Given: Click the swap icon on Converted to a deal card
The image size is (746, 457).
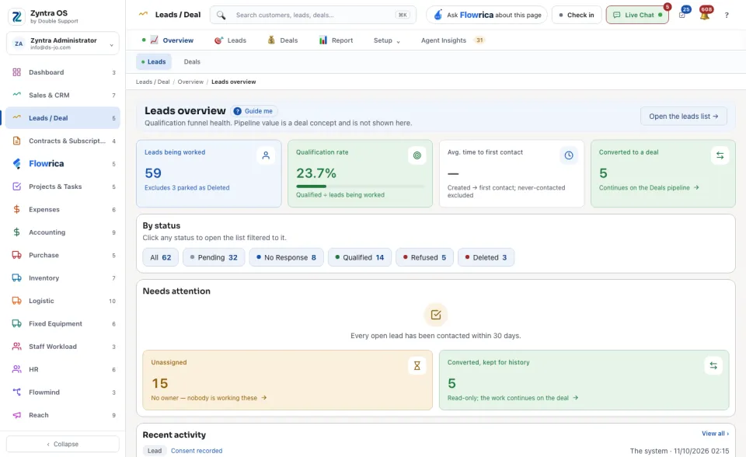Looking at the screenshot, I should pos(720,155).
